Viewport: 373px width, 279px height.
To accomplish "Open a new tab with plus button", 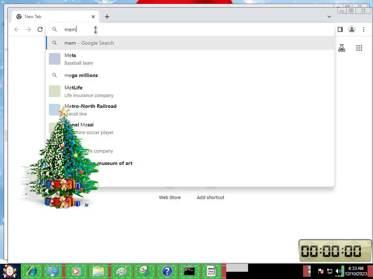I will (x=107, y=17).
